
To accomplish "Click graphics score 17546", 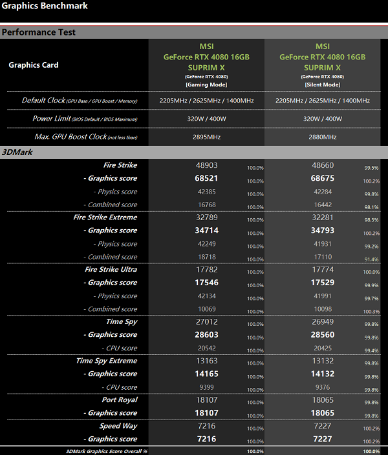I will (206, 283).
